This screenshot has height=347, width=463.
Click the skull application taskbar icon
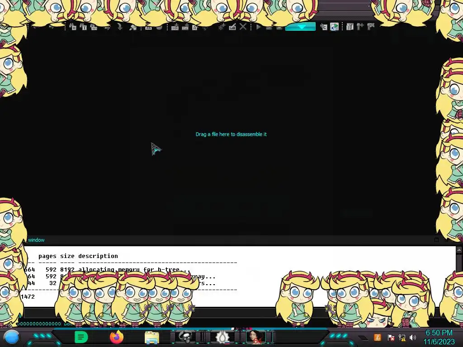pos(186,337)
